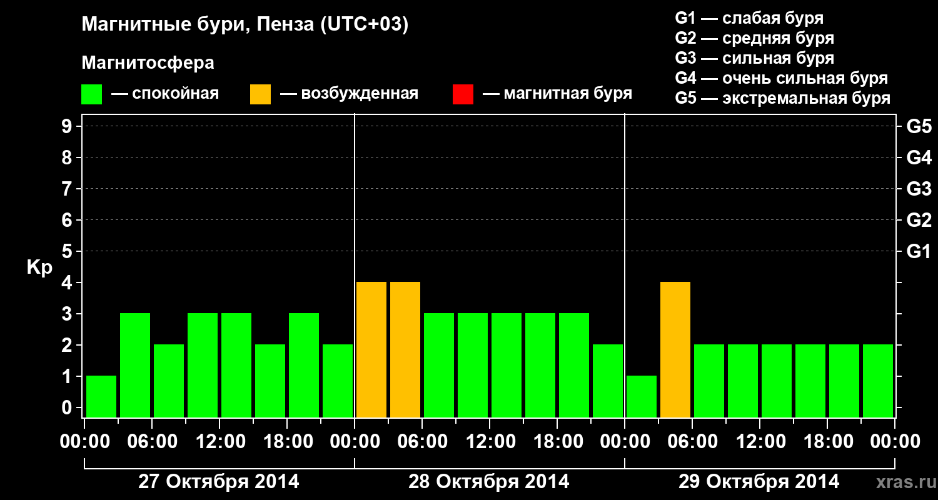Click the 'G5' label on right axis
The image size is (938, 500).
pos(919,126)
